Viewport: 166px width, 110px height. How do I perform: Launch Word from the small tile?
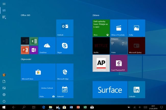pos(25,41)
